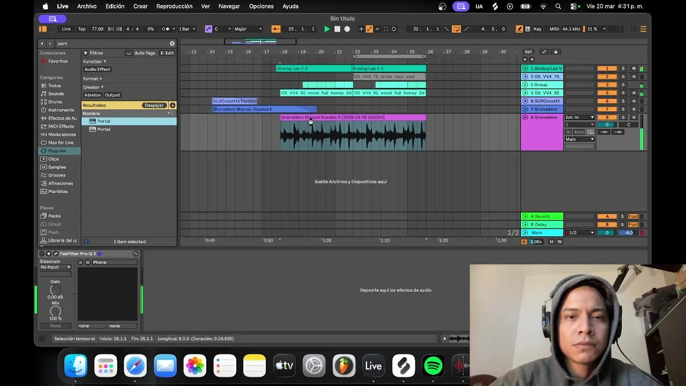Select Drums category in browser

pos(55,102)
